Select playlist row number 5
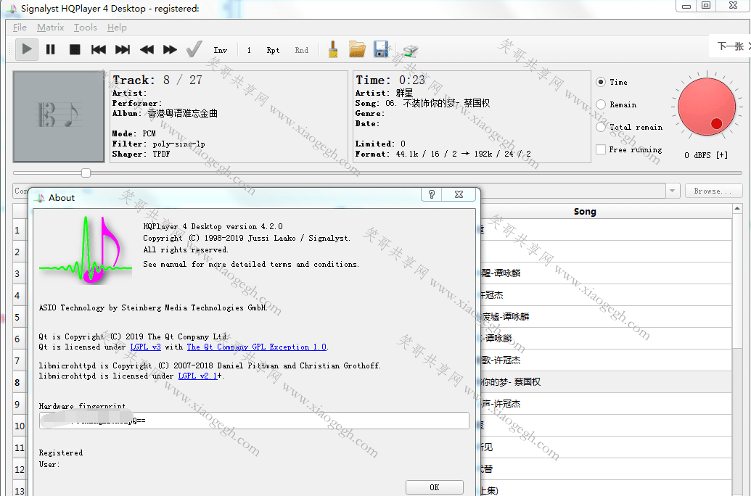Screen dimensions: 751x496 17,317
